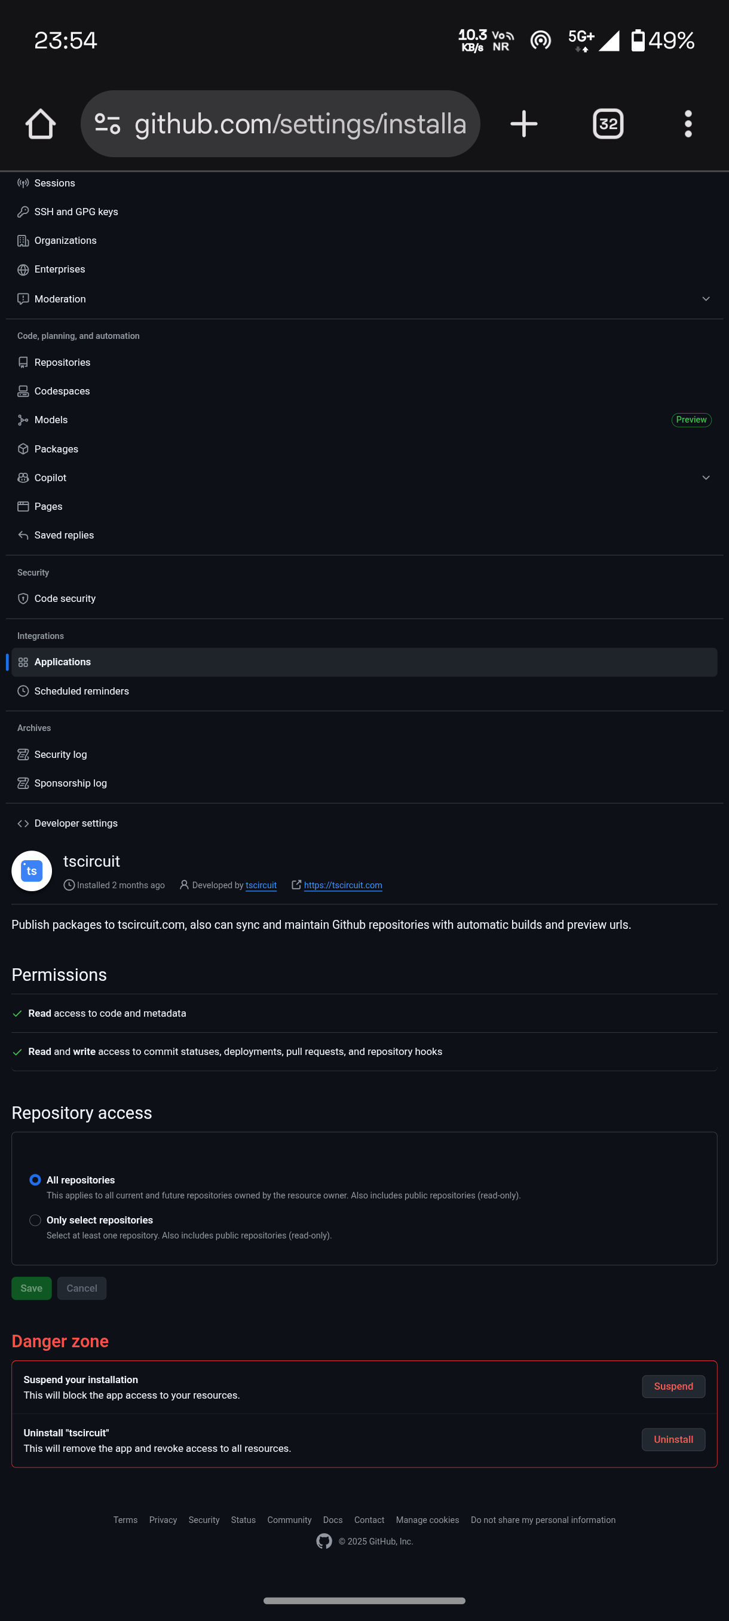Click the GitHub logo in the footer
This screenshot has height=1621, width=729.
[x=324, y=1541]
